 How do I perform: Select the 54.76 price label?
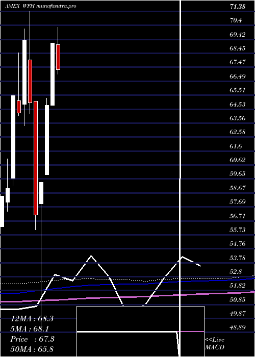[x=238, y=244]
